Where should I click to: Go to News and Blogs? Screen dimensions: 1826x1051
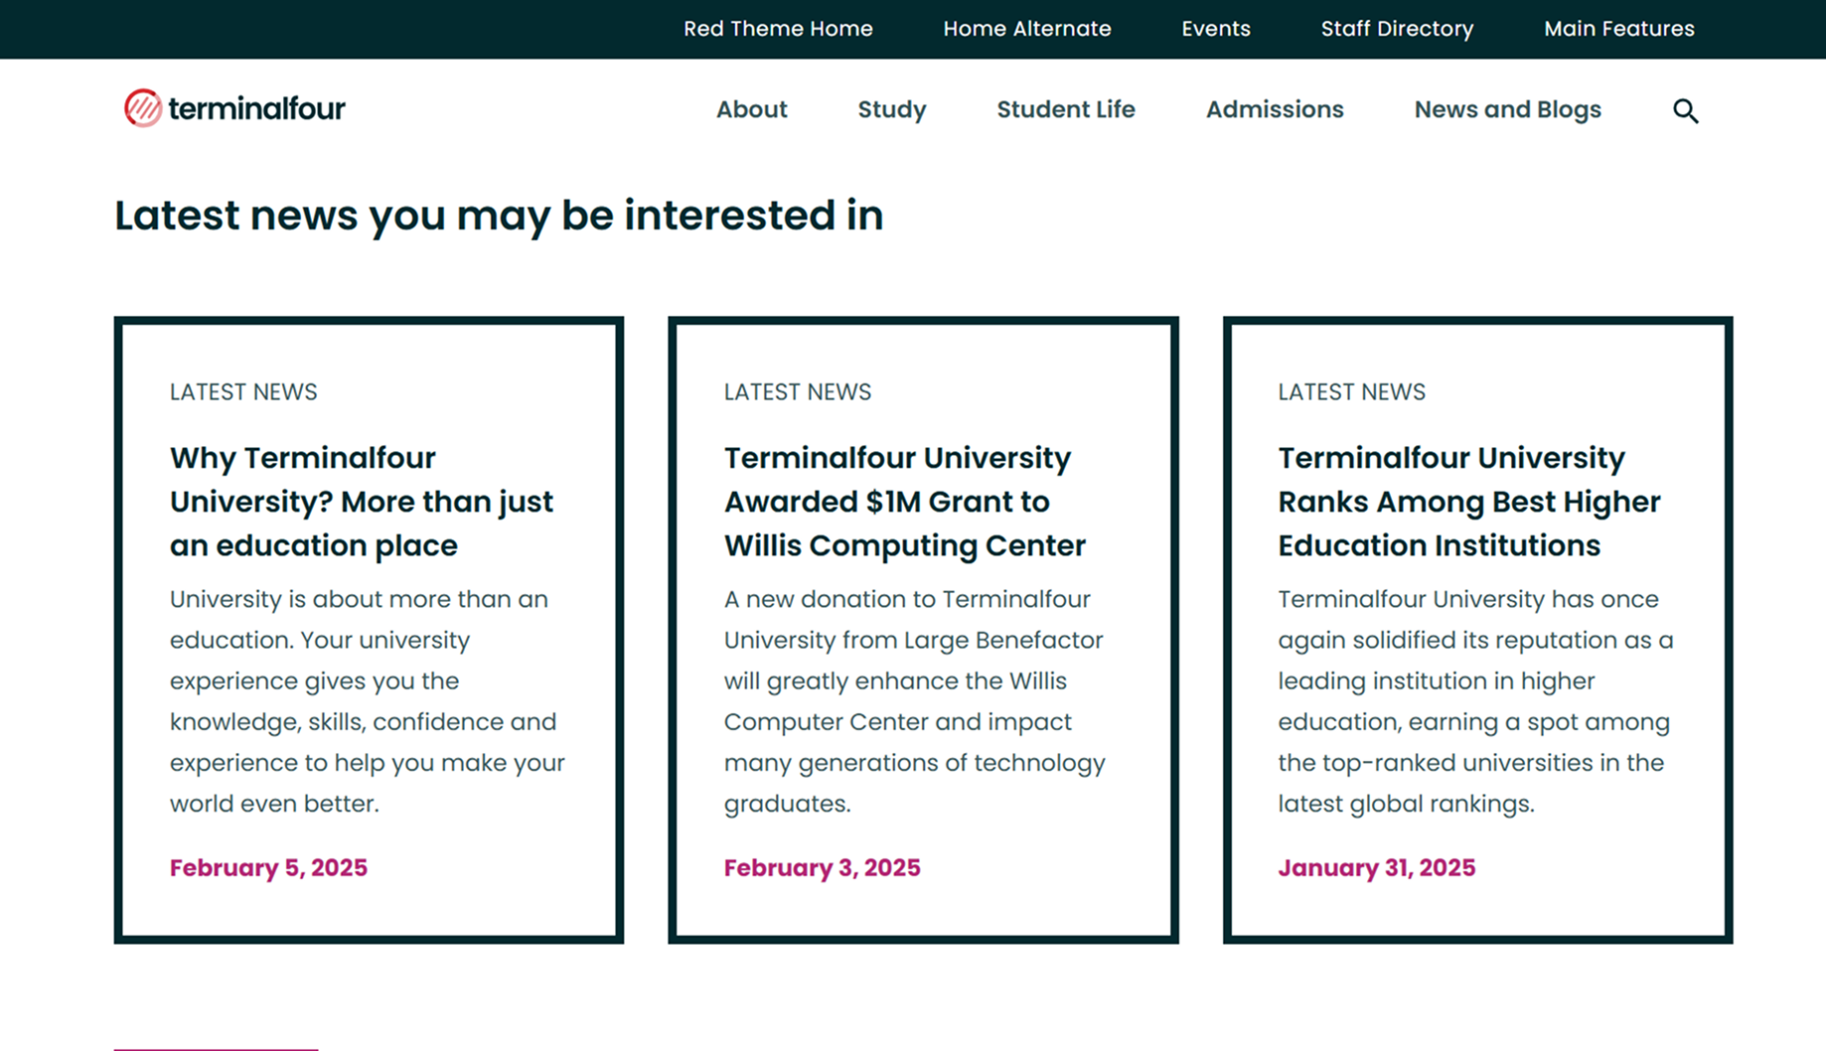[x=1507, y=109]
